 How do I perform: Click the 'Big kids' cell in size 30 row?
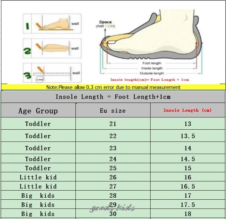tap(38, 214)
